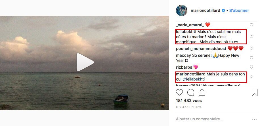Like marioncotillard's reply comment heart
The image size is (260, 126).
pyautogui.click(x=251, y=76)
